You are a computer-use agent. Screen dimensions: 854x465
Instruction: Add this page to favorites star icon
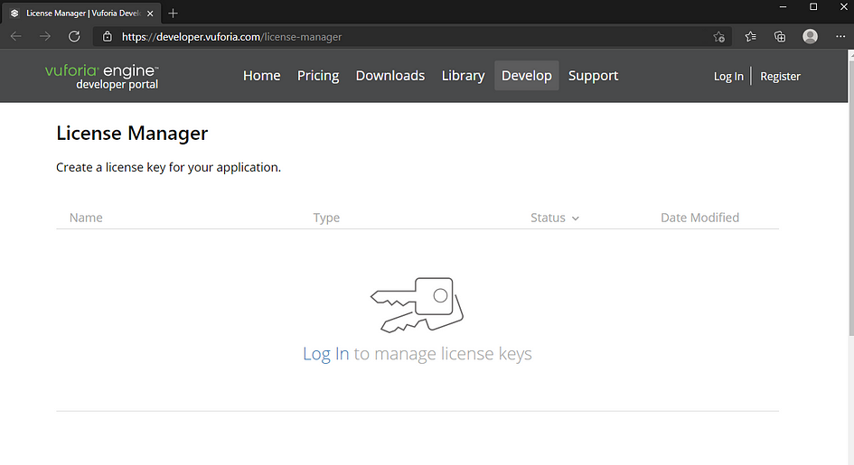[719, 36]
